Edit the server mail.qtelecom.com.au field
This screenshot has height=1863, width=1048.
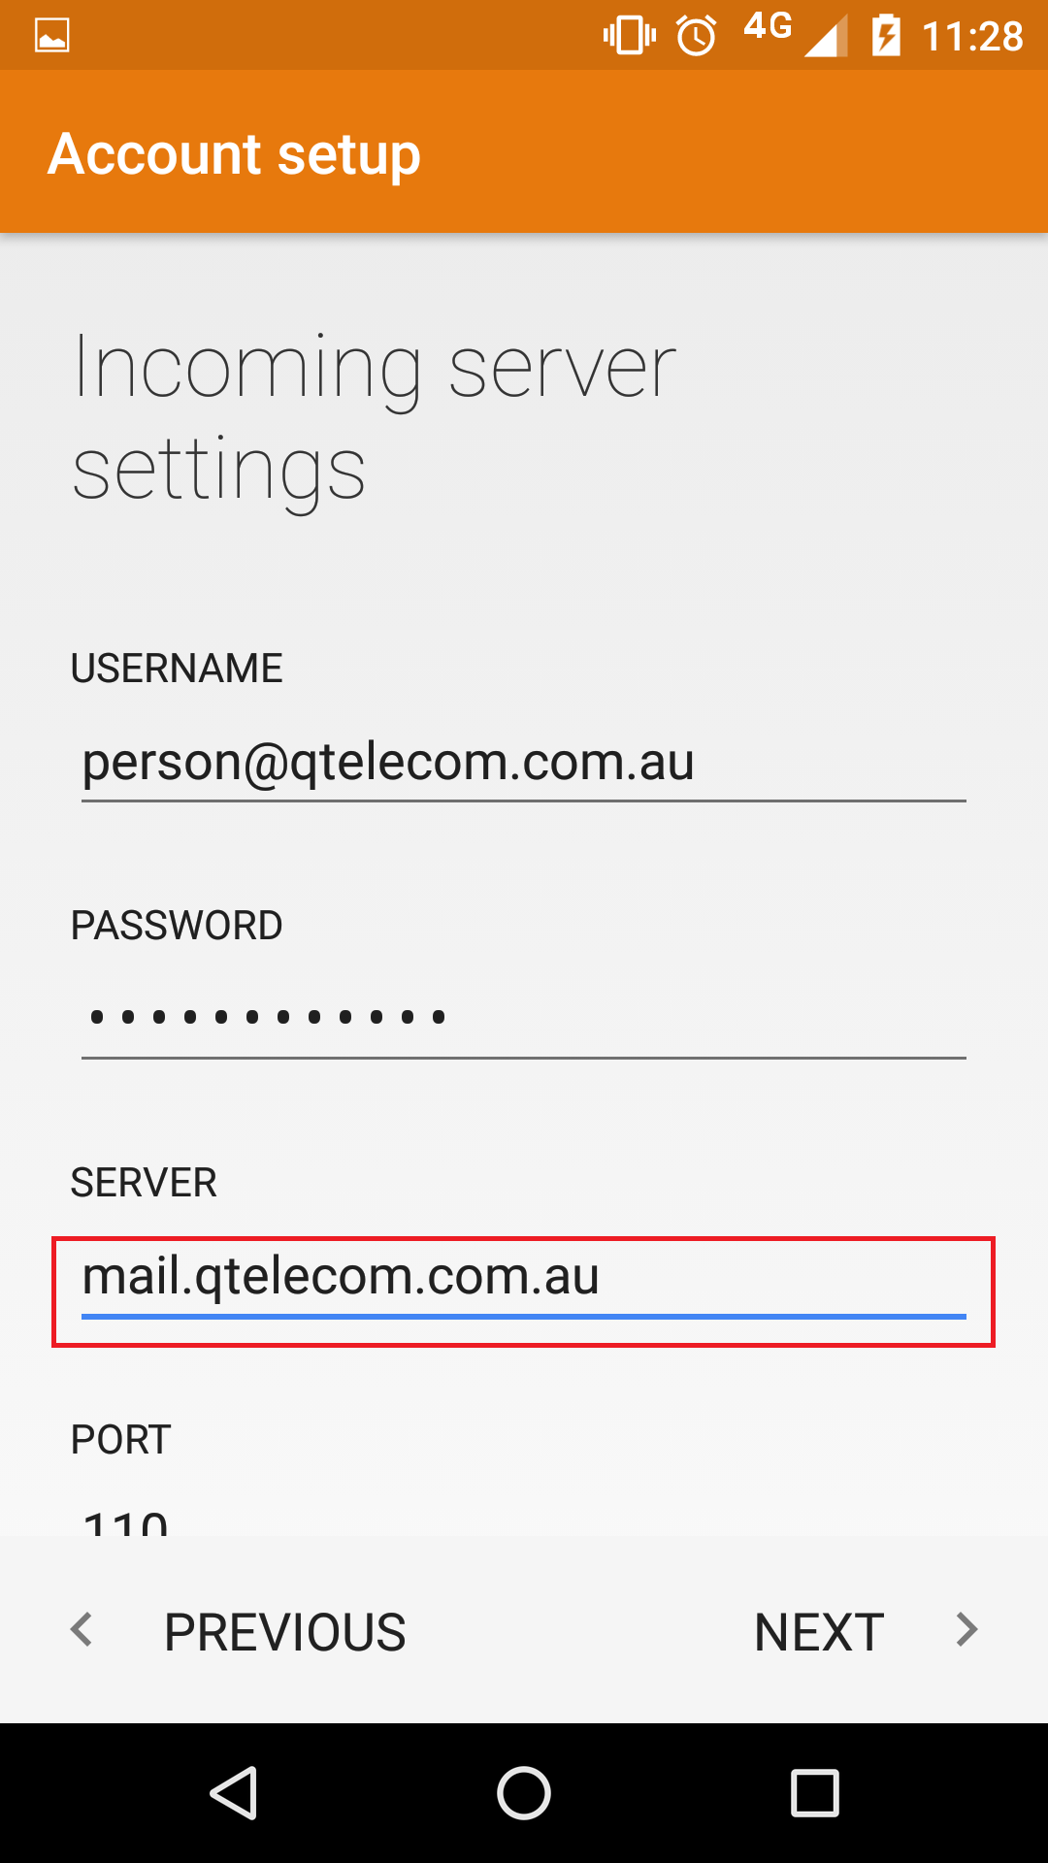524,1280
